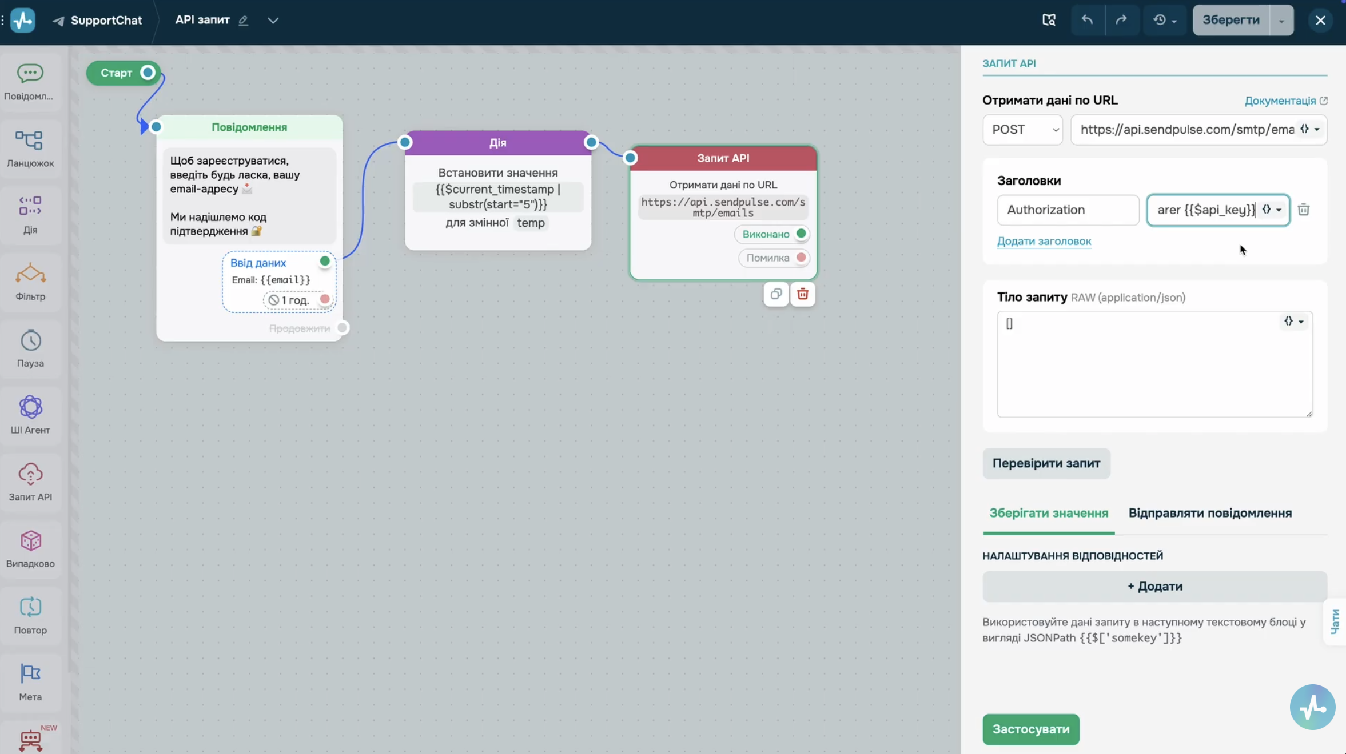This screenshot has height=754, width=1346.
Task: Click the message text in Повідомлення block
Action: (x=249, y=196)
